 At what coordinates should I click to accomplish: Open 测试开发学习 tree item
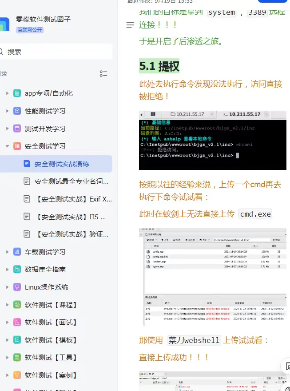45,129
